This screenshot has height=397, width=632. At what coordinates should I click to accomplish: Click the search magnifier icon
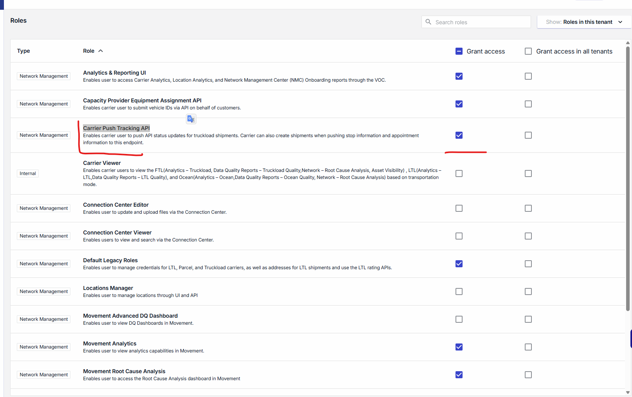(428, 22)
